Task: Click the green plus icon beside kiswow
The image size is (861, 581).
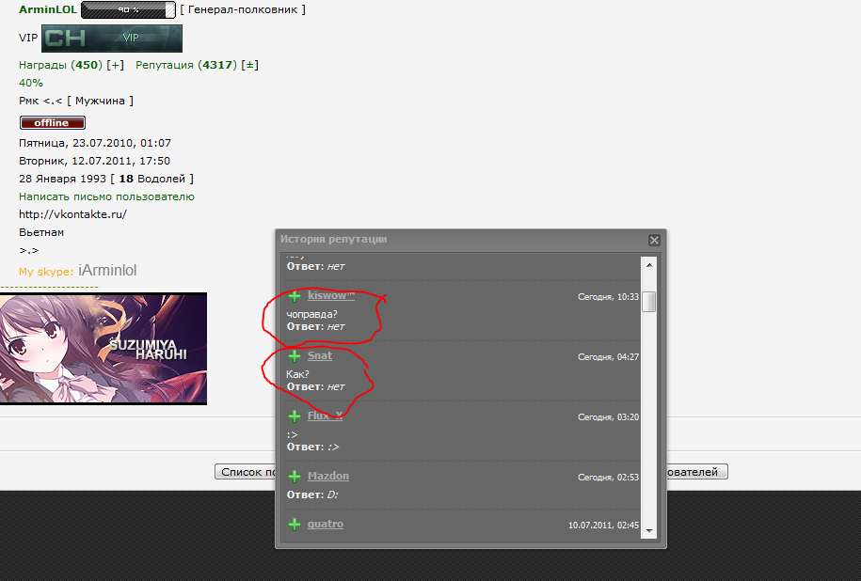Action: pyautogui.click(x=295, y=296)
